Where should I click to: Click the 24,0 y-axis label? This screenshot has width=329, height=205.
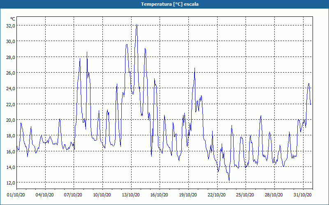click(x=10, y=88)
